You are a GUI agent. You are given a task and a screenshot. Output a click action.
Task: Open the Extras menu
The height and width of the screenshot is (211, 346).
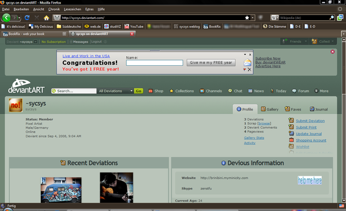click(x=89, y=9)
